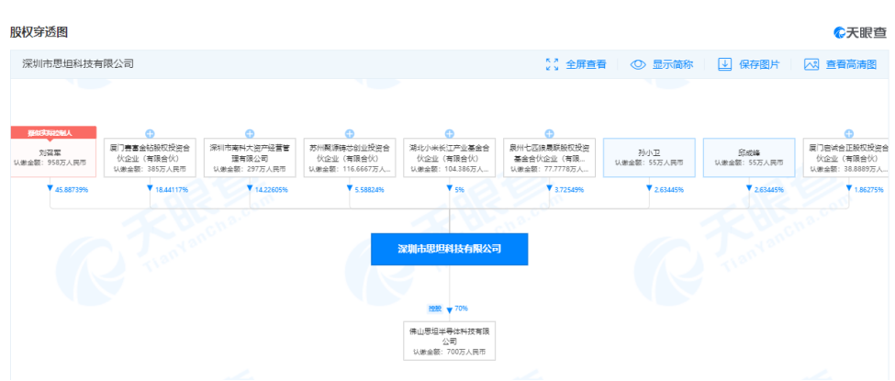Expand the plus above 厦门启诚合正股权投资合伙企业
Viewport: 895px width, 381px height.
point(849,134)
